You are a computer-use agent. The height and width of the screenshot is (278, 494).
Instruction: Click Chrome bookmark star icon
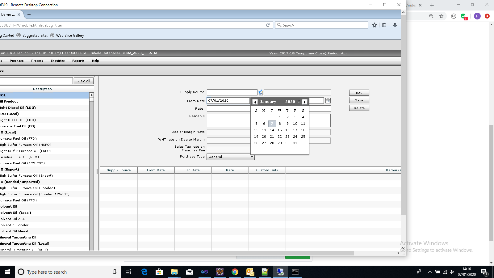click(441, 16)
